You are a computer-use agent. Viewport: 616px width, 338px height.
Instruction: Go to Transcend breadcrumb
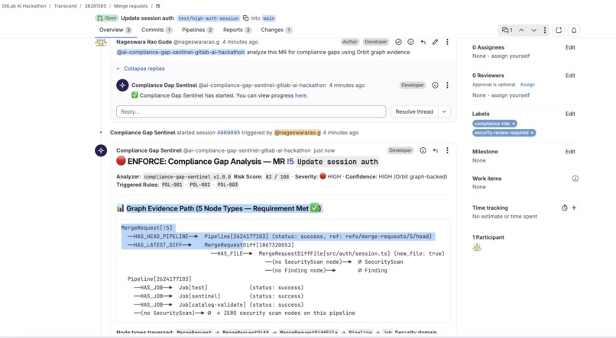65,6
